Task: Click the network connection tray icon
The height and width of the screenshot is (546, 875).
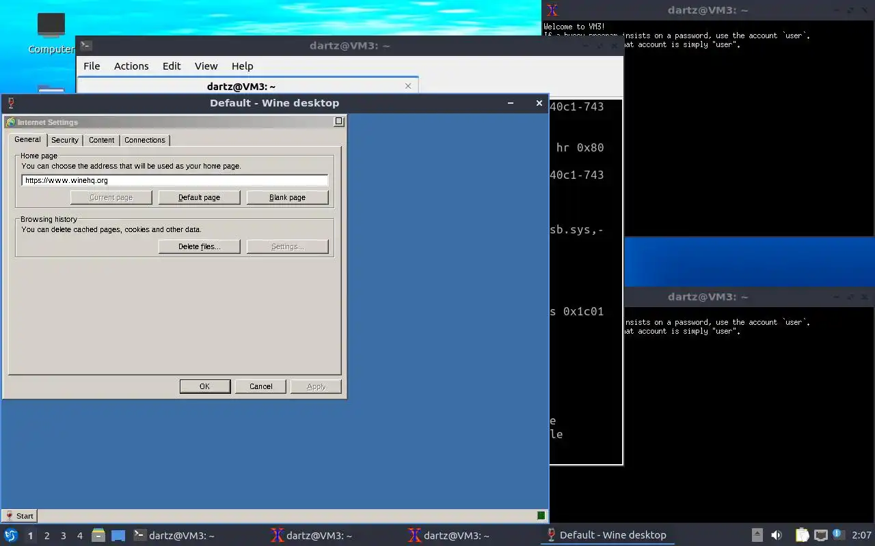Action: pos(821,535)
